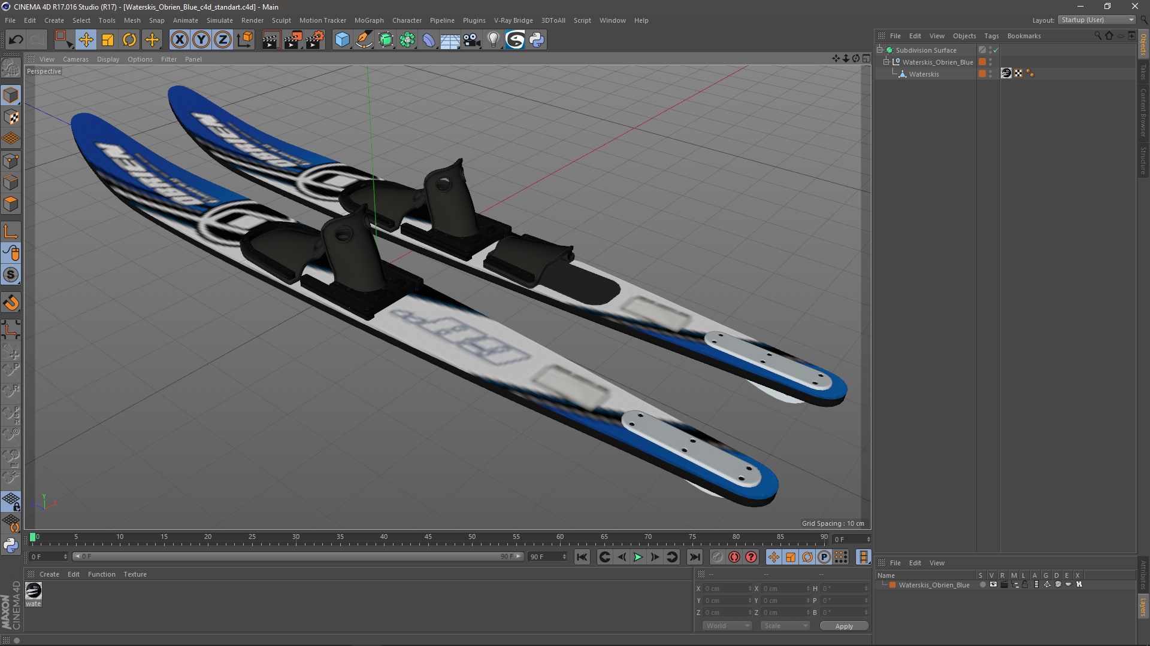Image resolution: width=1150 pixels, height=646 pixels.
Task: Click the current frame 0 F field
Action: click(49, 557)
